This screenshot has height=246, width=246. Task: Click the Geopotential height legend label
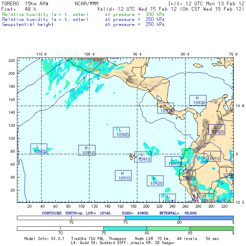click(28, 24)
